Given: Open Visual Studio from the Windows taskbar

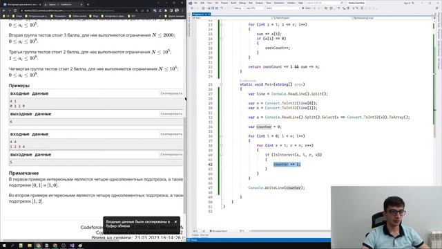Looking at the screenshot, I should click(72, 246).
